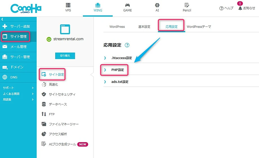Open the ヘルプ link text
Image resolution: width=259 pixels, height=158 pixels.
pyautogui.click(x=229, y=8)
